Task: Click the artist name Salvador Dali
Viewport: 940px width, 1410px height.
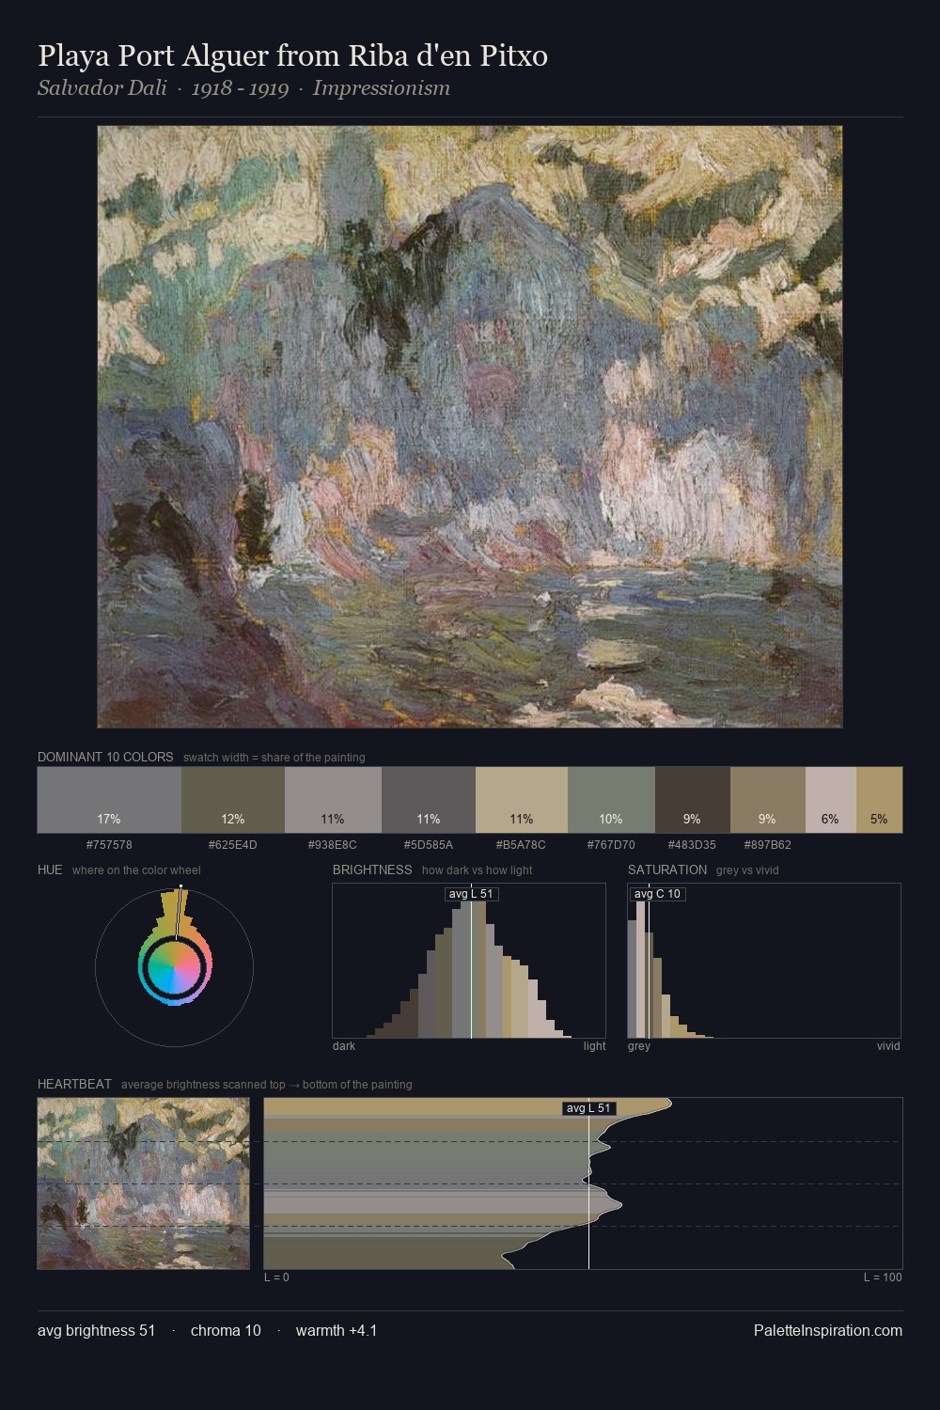Action: [102, 88]
